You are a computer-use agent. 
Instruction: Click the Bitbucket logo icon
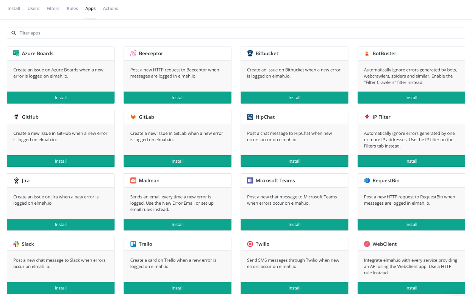click(249, 53)
